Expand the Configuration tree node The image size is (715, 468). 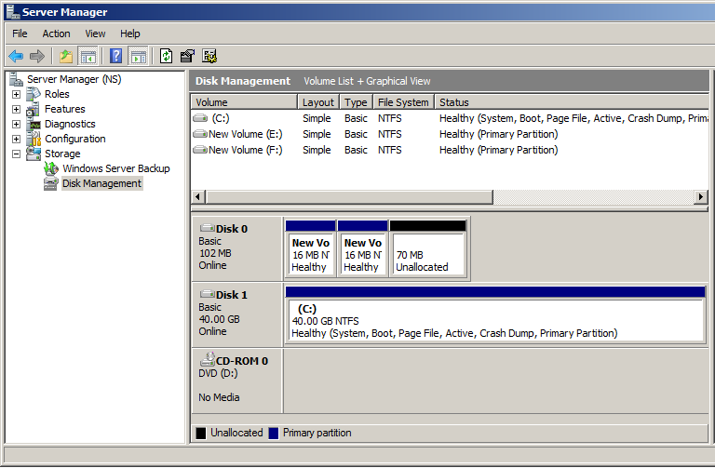coord(16,139)
